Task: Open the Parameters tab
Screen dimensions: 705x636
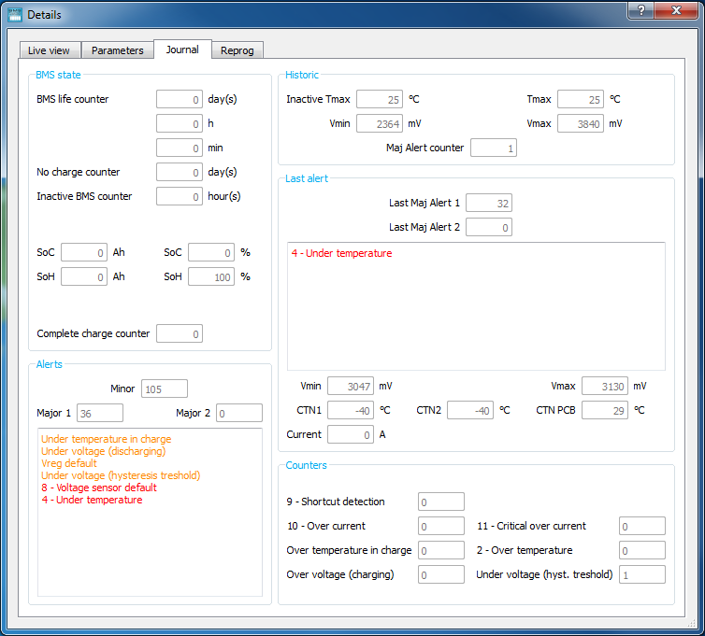Action: [118, 50]
